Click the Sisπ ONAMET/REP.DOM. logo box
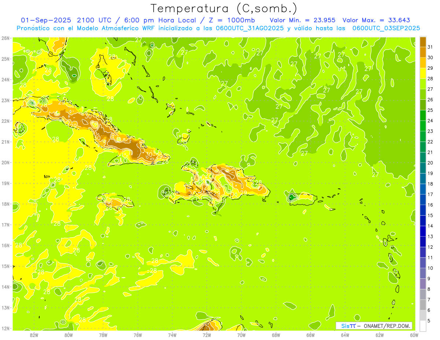Image resolution: width=440 pixels, height=340 pixels. tap(374, 326)
